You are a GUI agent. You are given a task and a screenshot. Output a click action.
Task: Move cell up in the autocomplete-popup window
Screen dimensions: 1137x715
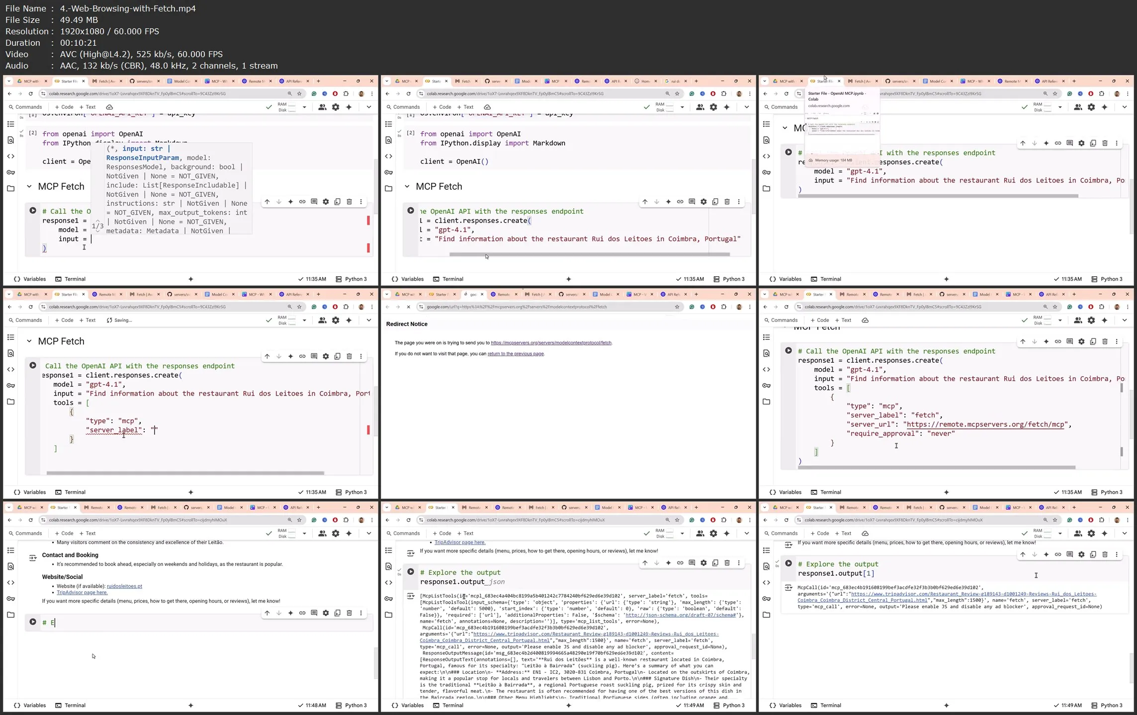pyautogui.click(x=267, y=202)
